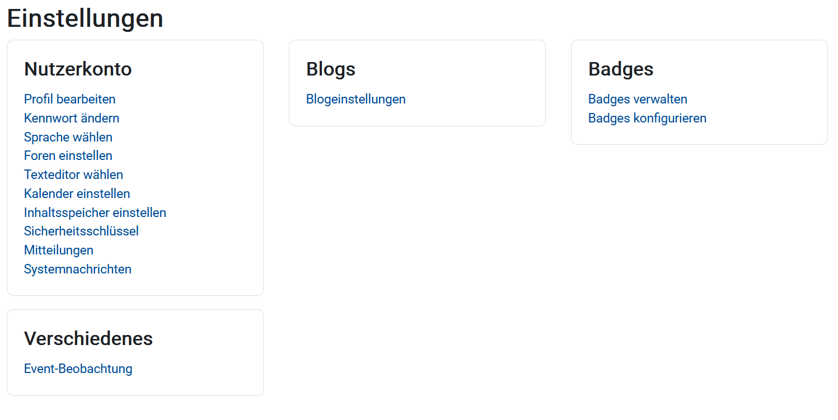Screen dimensions: 838x420
Task: Open Badges konfigurieren page
Action: 647,118
